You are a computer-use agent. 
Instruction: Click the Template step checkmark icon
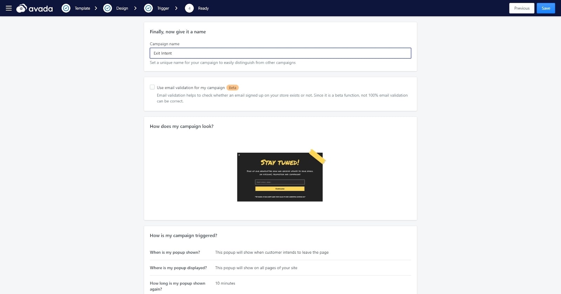[66, 8]
